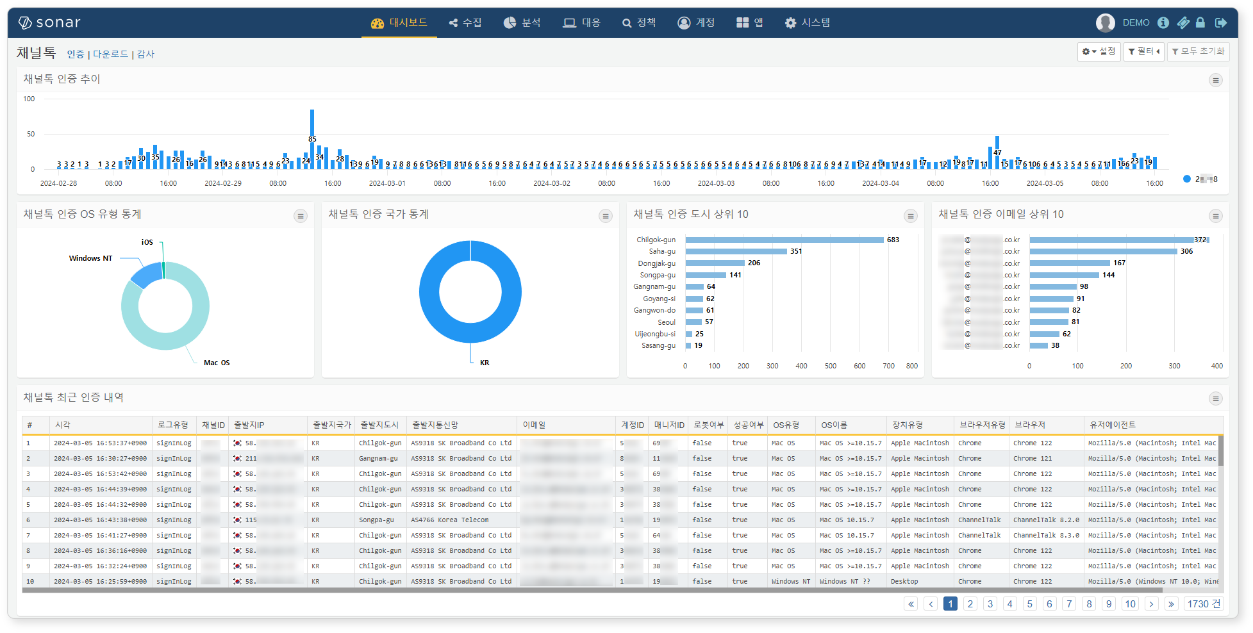The height and width of the screenshot is (633, 1253).
Task: Open the menu icon of 채널톡 인증 도시 상위 10 panel
Action: [911, 216]
